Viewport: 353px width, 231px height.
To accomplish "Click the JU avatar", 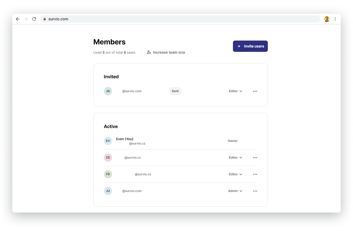I will pyautogui.click(x=108, y=191).
